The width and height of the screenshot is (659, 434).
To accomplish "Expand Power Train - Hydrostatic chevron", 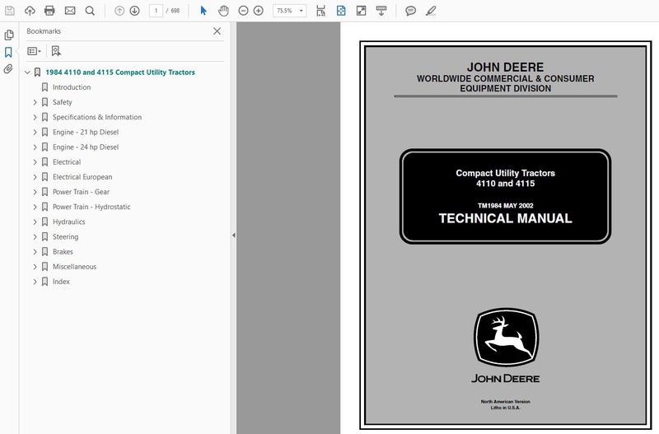I will click(35, 208).
